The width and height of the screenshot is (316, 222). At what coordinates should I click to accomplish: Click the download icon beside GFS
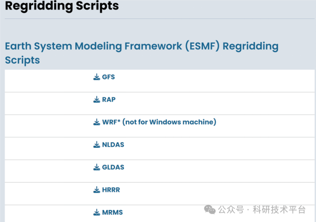click(x=97, y=77)
